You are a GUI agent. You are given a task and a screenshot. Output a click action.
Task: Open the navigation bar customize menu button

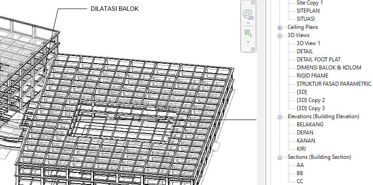click(x=253, y=49)
